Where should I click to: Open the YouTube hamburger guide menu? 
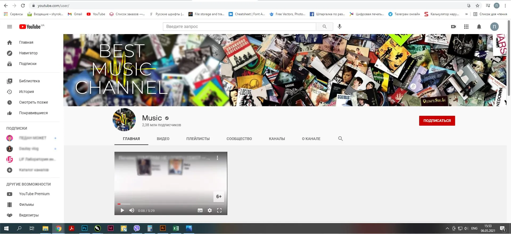(x=10, y=27)
